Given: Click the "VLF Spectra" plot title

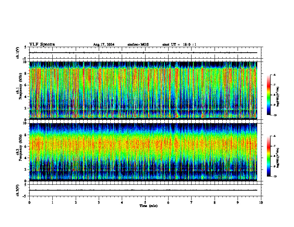Looking at the screenshot, I should [x=42, y=45].
